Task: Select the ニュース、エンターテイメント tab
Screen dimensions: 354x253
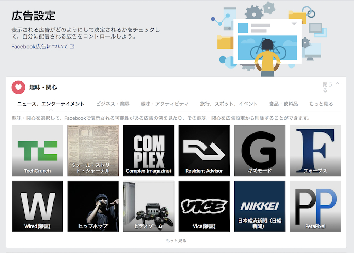Action: (51, 104)
